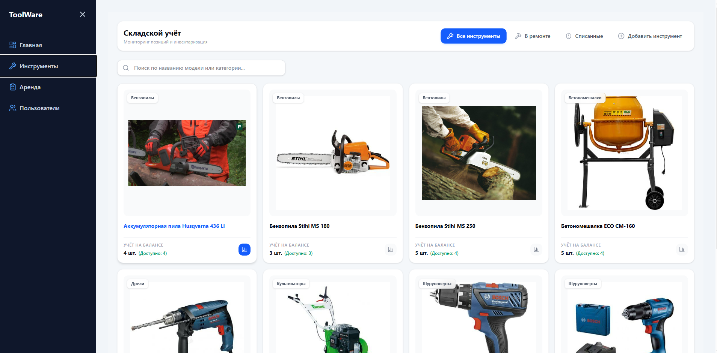Click the Stihl MS 180 product image
This screenshot has height=353, width=717.
[333, 153]
